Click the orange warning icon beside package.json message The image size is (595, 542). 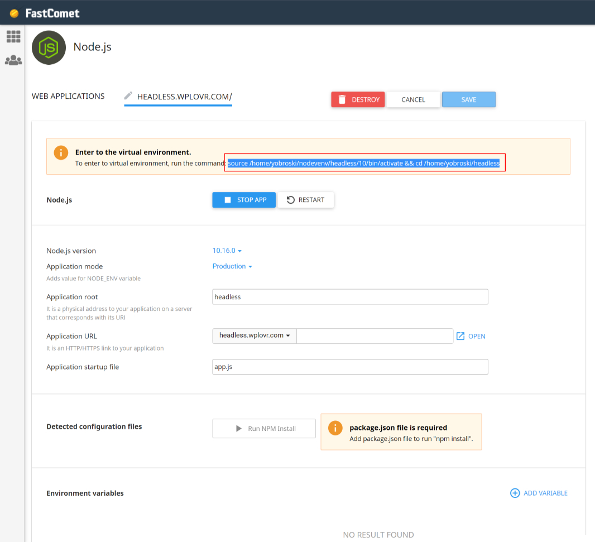coord(334,428)
